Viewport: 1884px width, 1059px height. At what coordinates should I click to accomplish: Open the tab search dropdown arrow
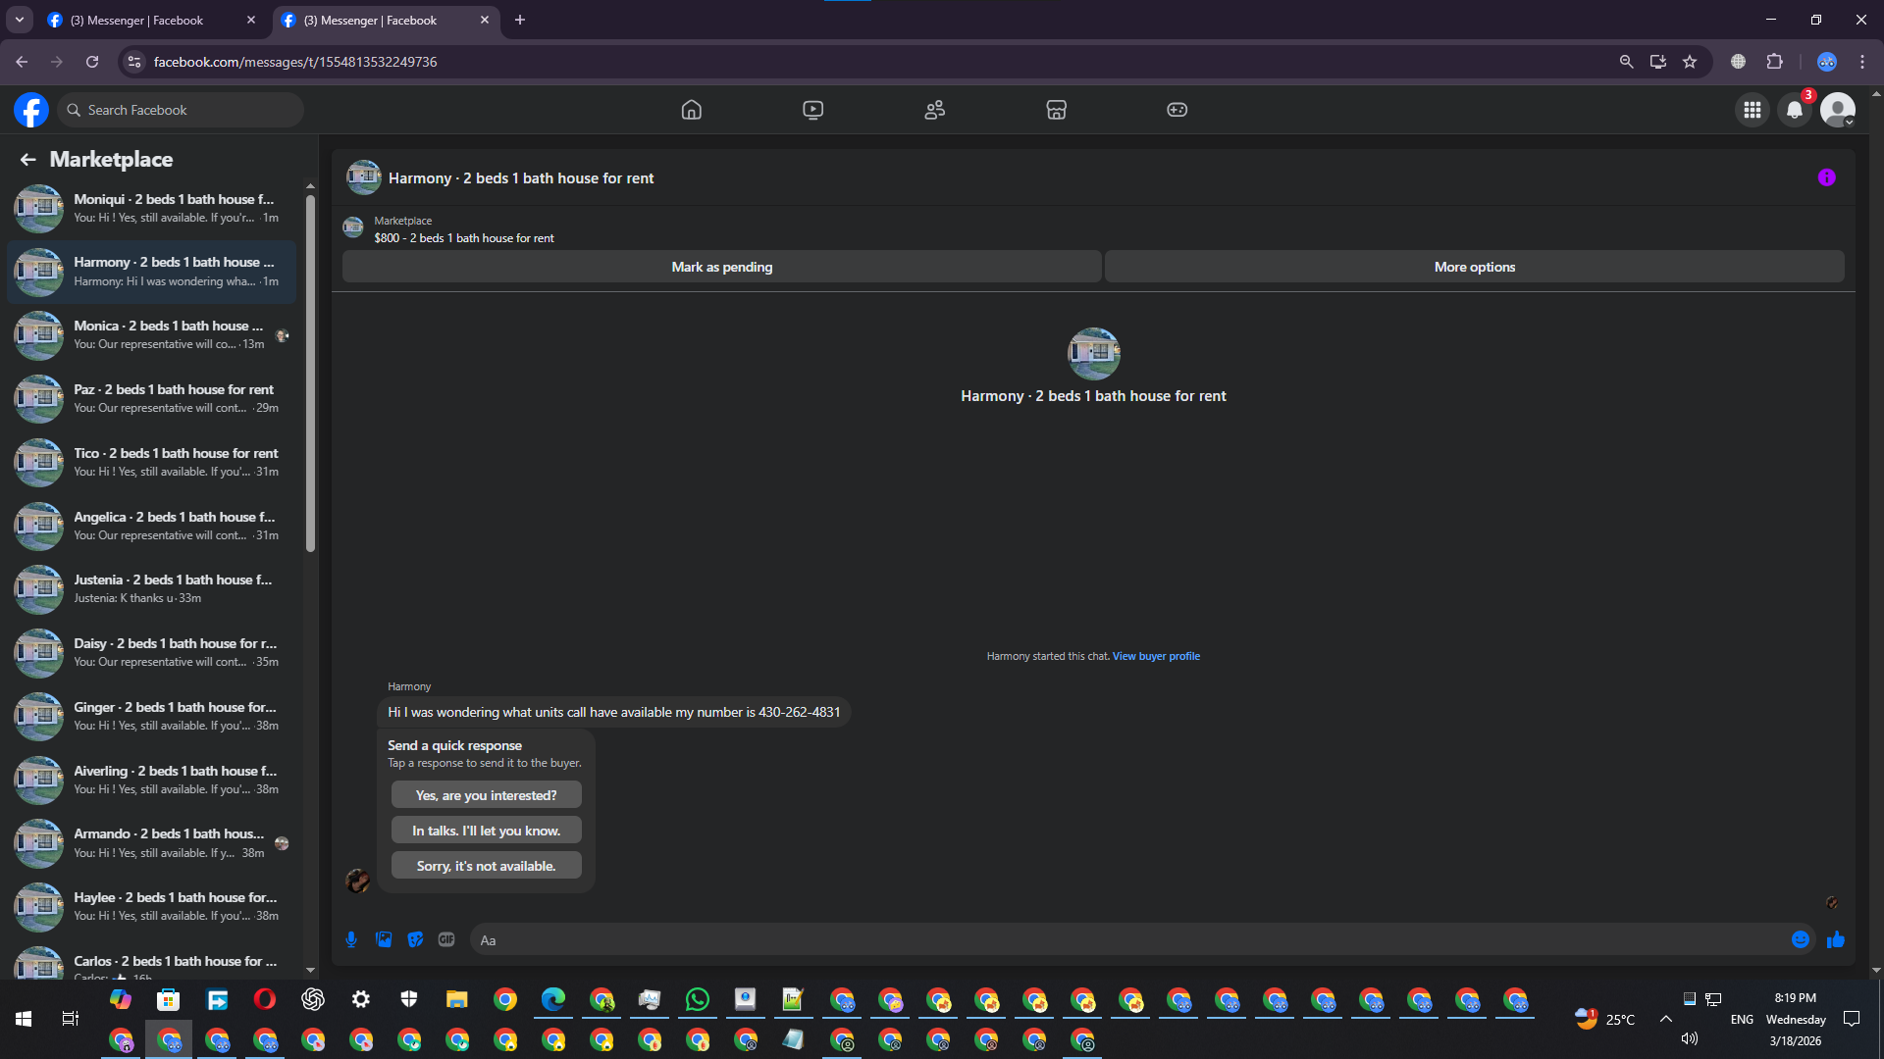click(19, 20)
